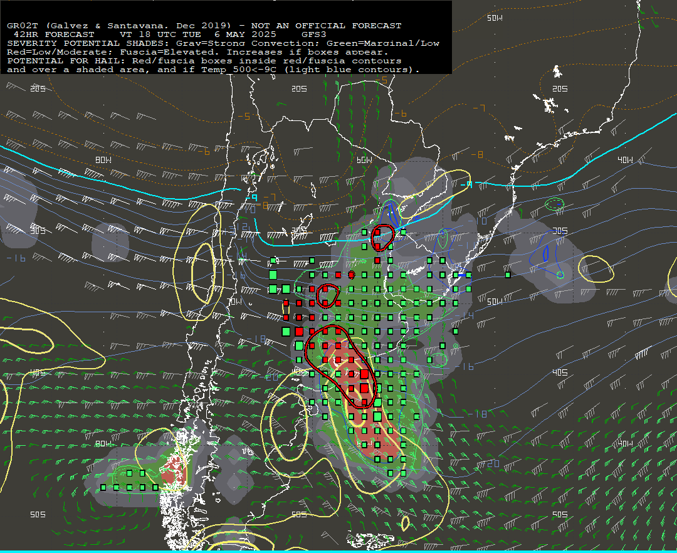Click the 'GFS3' model name
The height and width of the screenshot is (553, 677).
(x=314, y=34)
